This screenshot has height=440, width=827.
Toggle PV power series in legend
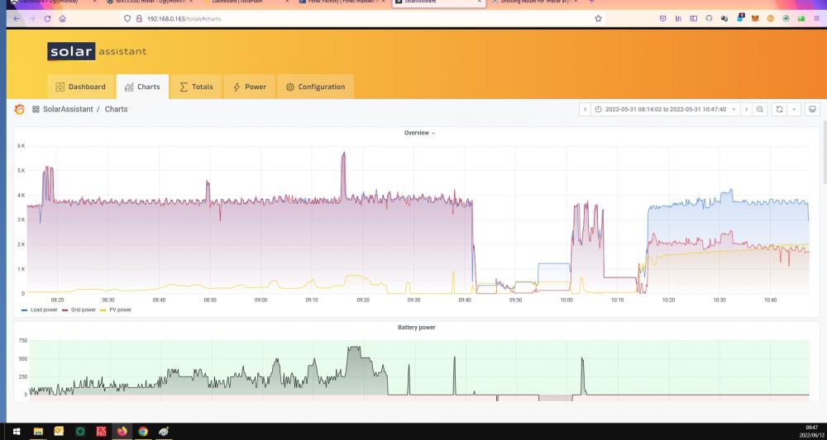point(116,310)
